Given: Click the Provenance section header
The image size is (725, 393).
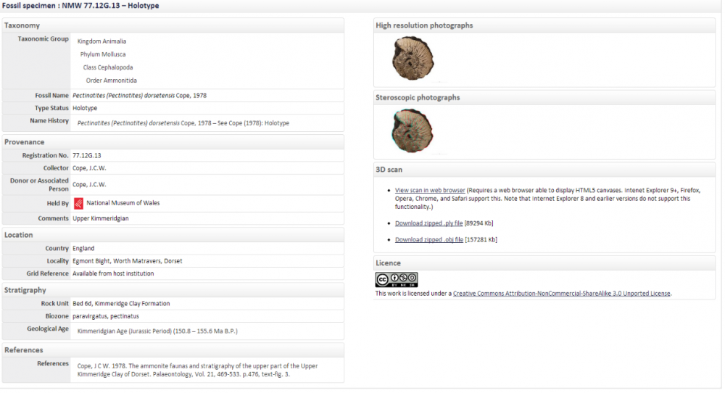Looking at the screenshot, I should (x=25, y=142).
